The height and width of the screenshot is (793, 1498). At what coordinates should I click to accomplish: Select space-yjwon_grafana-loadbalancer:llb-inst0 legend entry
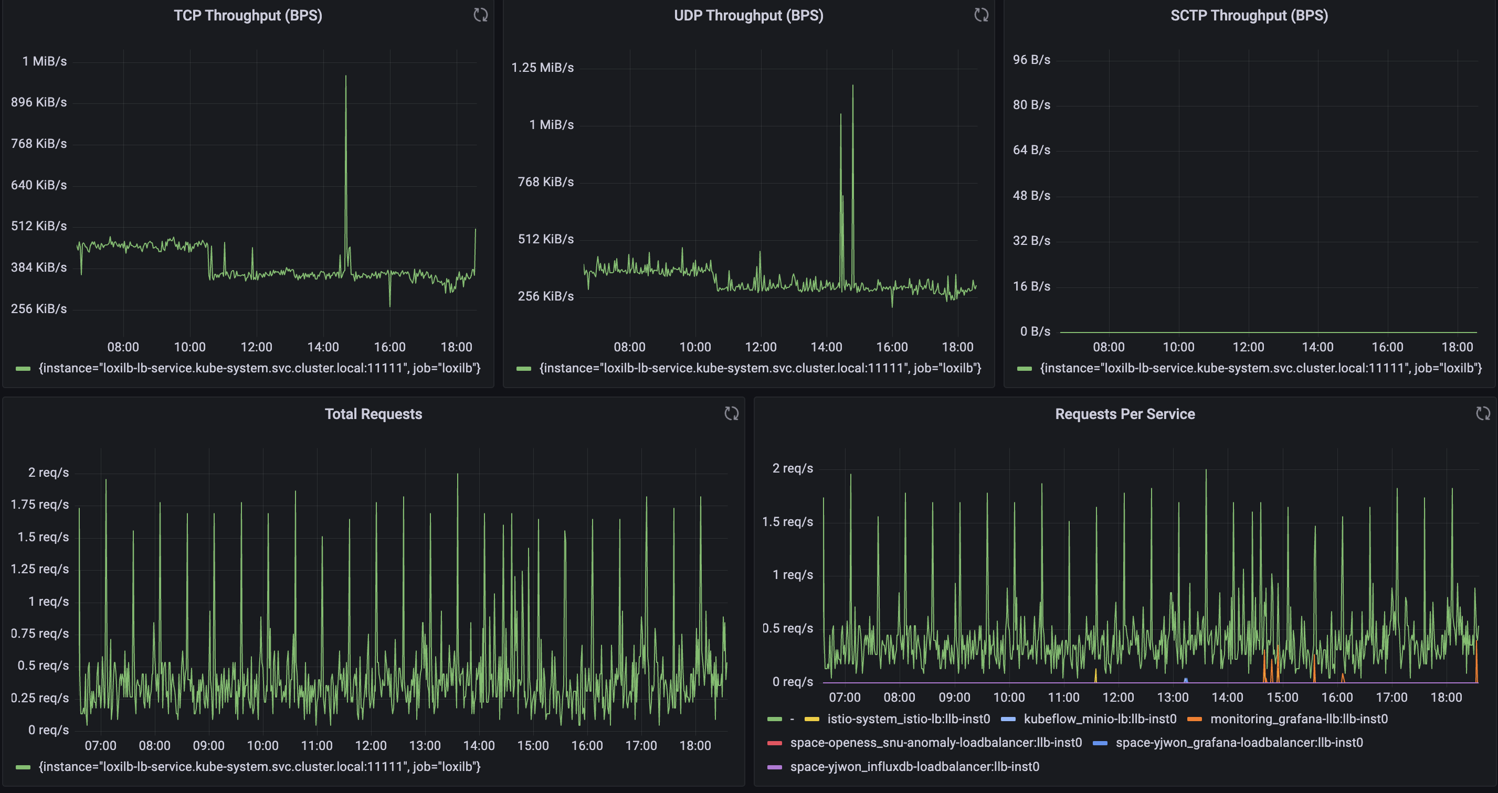tap(1239, 743)
